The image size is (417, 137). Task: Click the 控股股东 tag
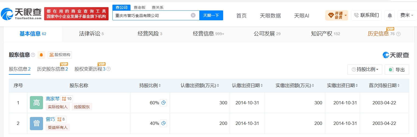point(82,107)
